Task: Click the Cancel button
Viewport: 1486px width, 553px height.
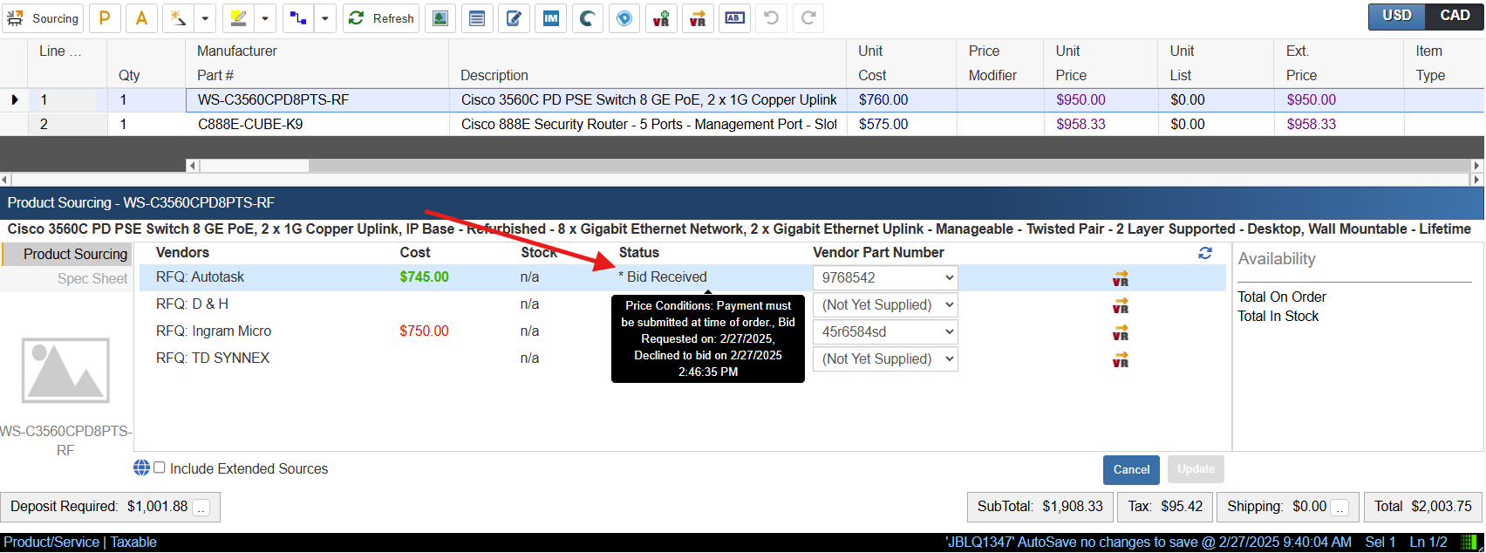Action: coord(1131,469)
